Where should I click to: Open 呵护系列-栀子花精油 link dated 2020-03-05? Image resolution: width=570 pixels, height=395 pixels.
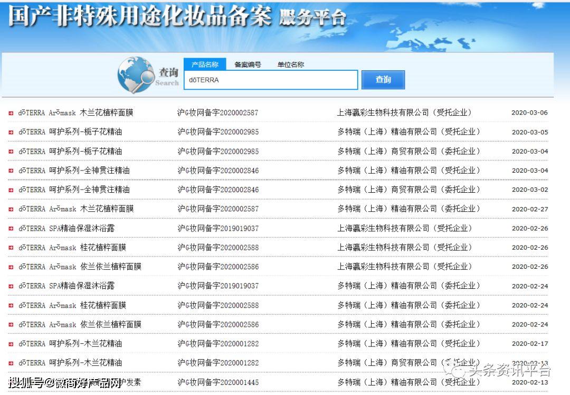pyautogui.click(x=70, y=132)
